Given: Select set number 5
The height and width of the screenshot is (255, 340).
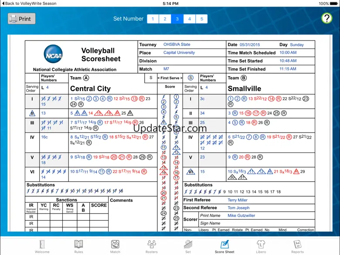Looking at the screenshot, I should pos(202,19).
